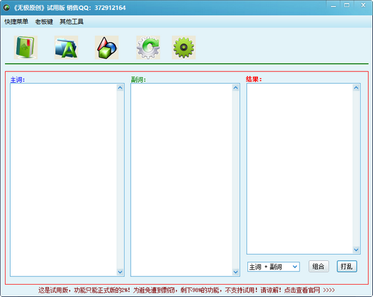
Task: Click the 副词 list scroll-down arrow
Action: coord(236,272)
